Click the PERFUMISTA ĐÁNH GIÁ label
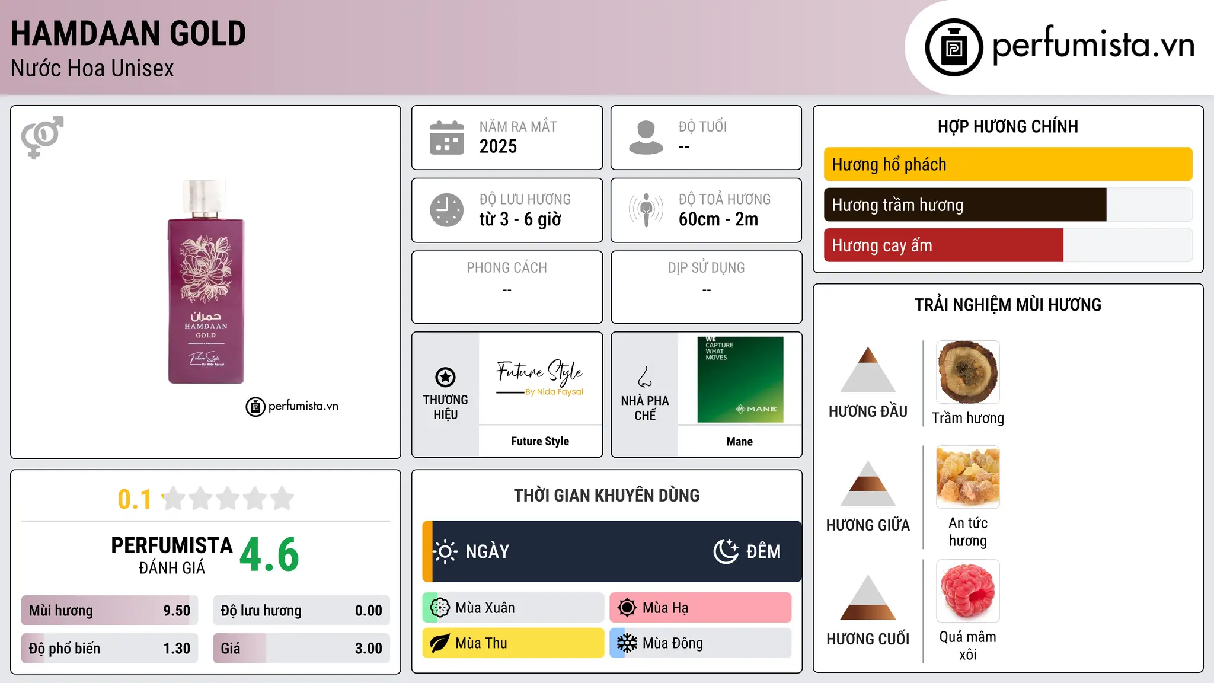The image size is (1214, 683). [172, 555]
